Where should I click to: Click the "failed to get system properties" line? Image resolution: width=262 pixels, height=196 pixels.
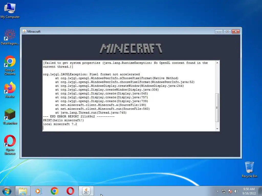pyautogui.click(x=125, y=63)
